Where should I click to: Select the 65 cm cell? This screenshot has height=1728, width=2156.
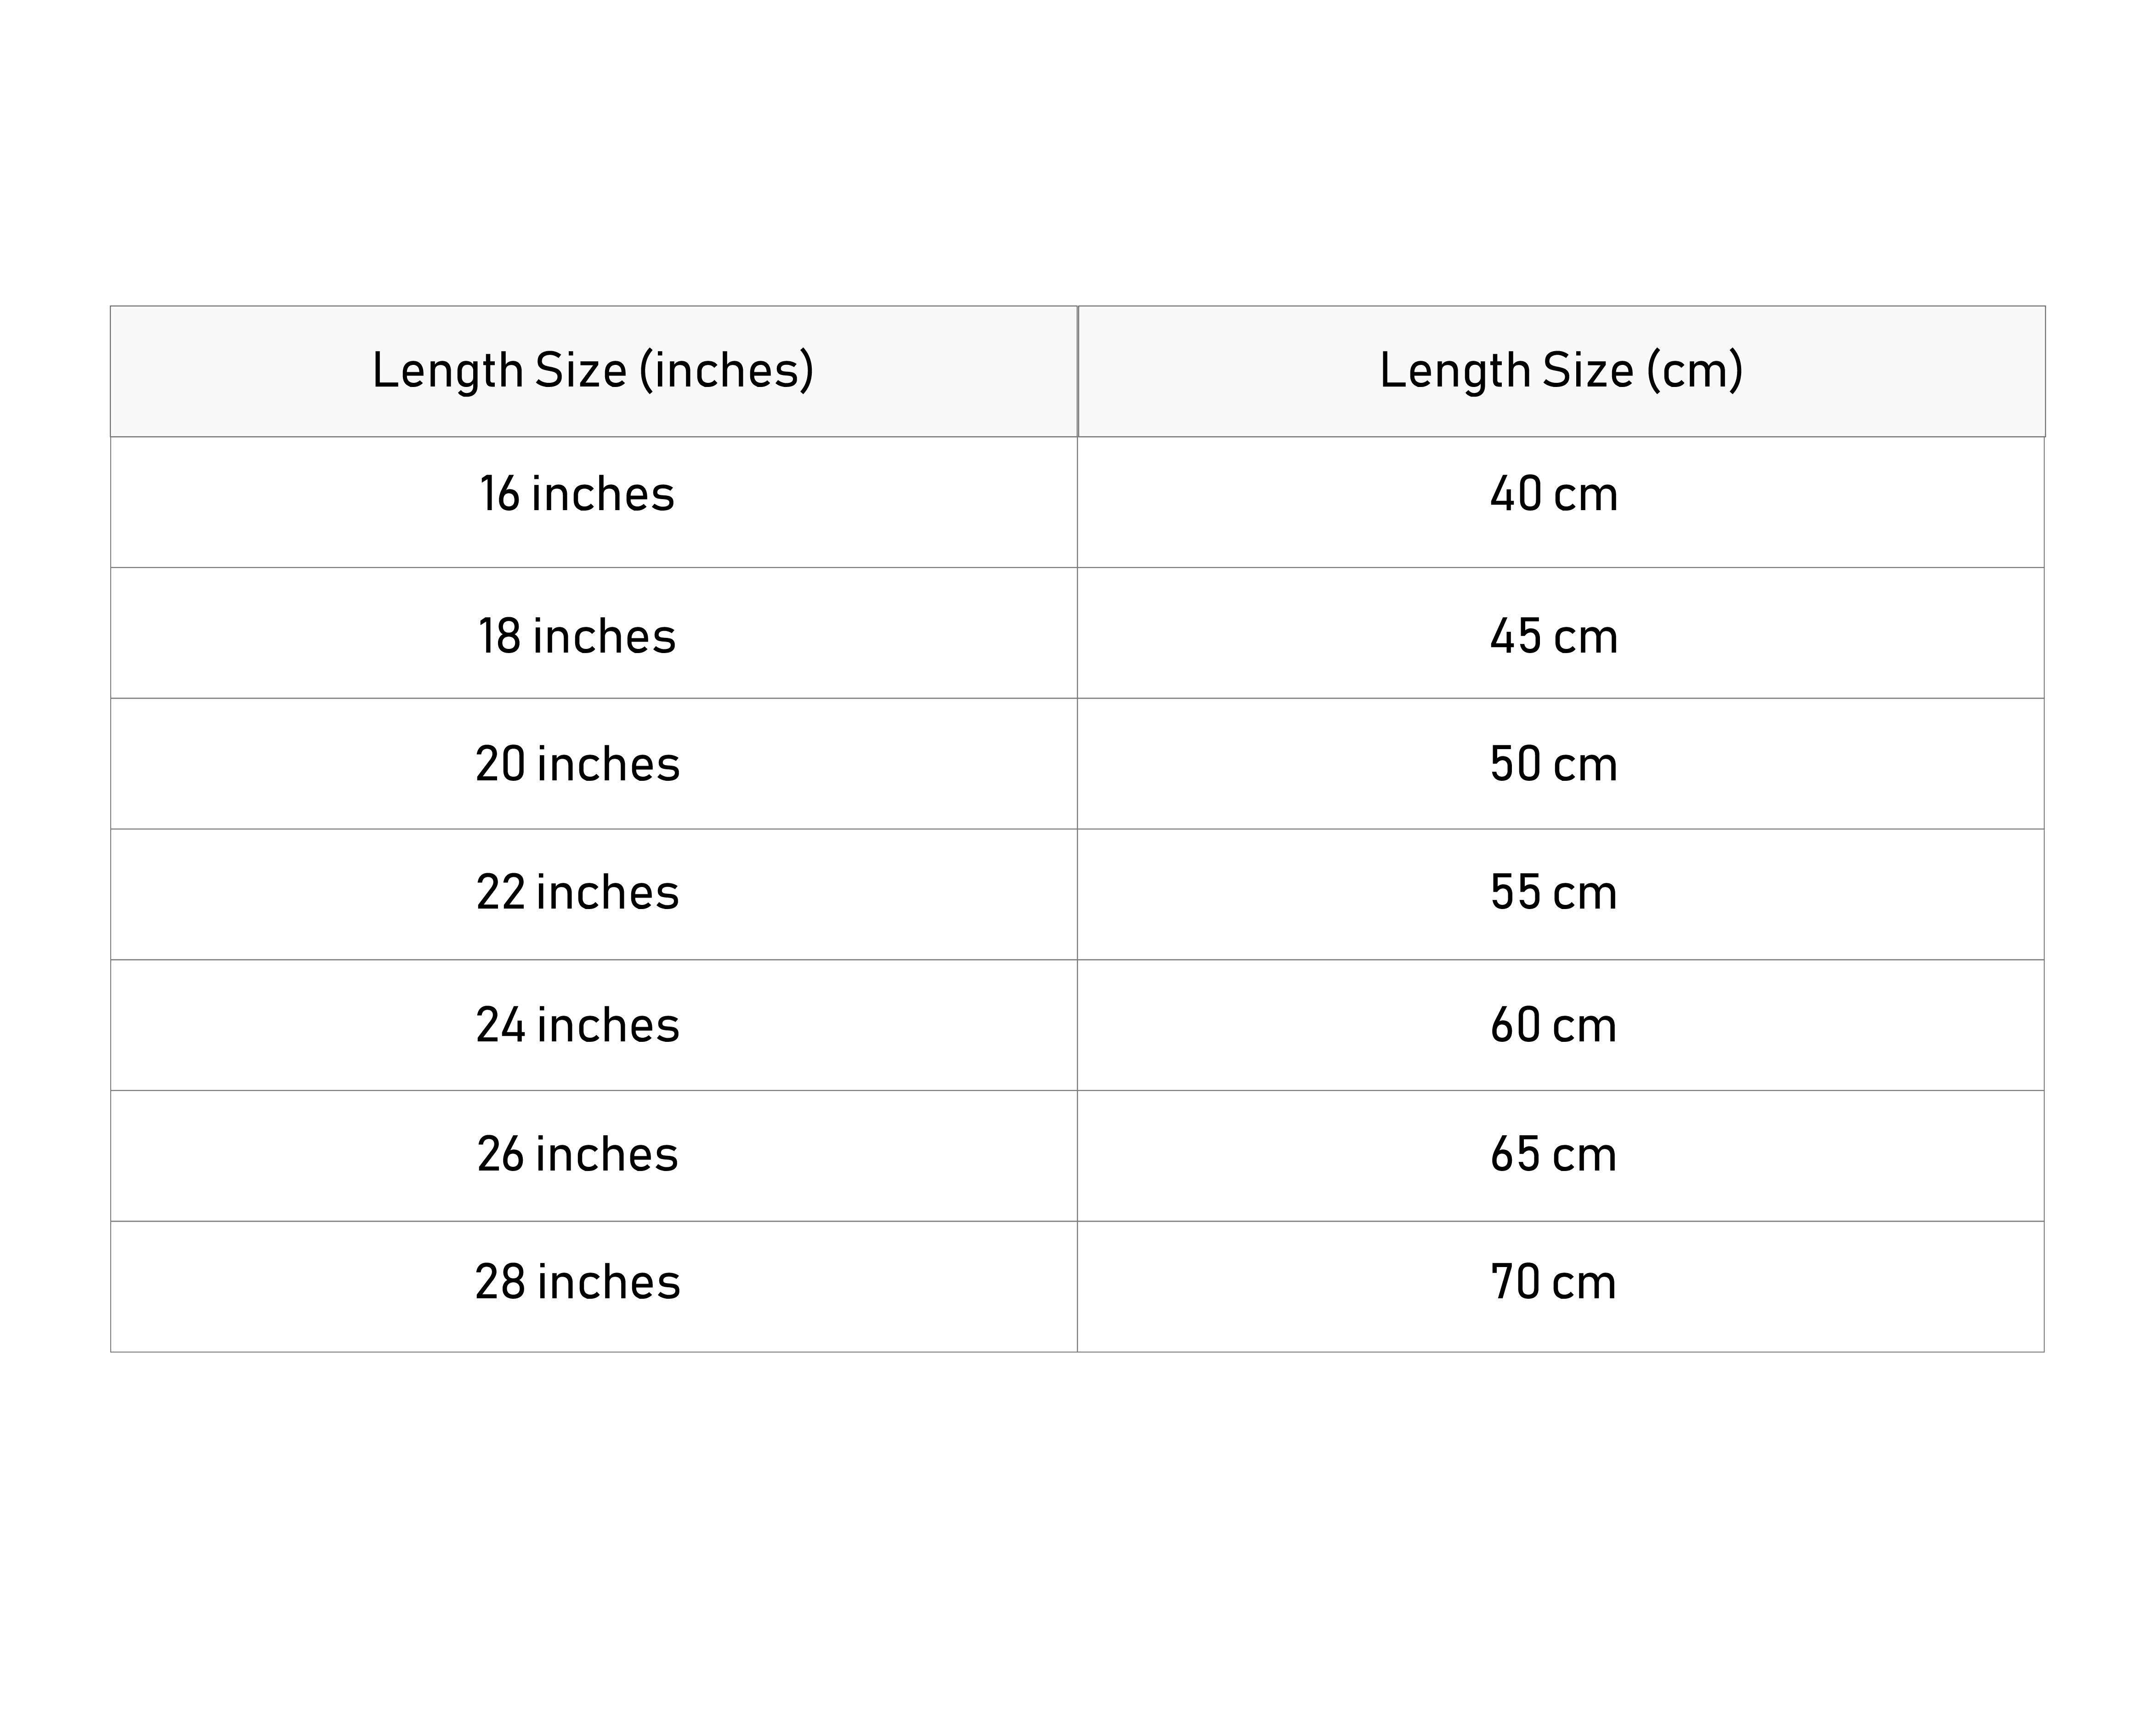(1561, 1156)
